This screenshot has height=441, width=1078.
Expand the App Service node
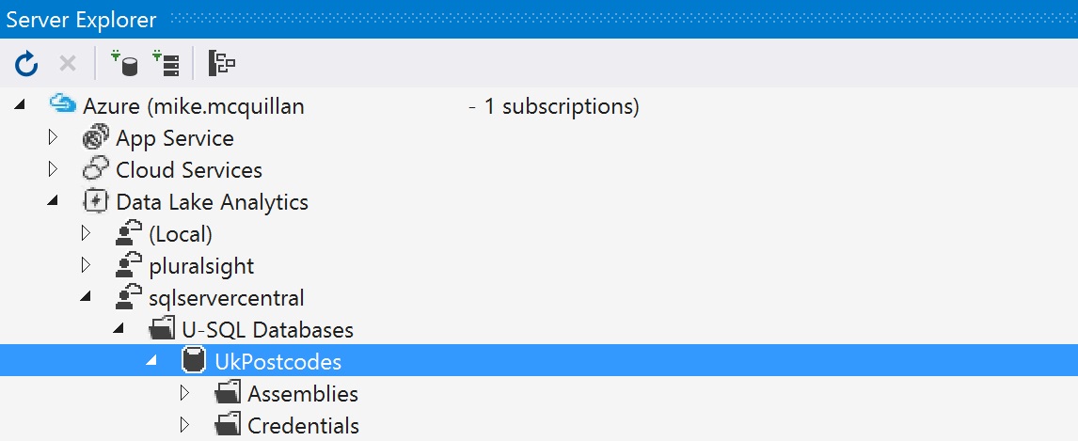[x=54, y=138]
